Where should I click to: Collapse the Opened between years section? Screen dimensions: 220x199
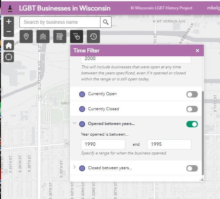[75, 124]
